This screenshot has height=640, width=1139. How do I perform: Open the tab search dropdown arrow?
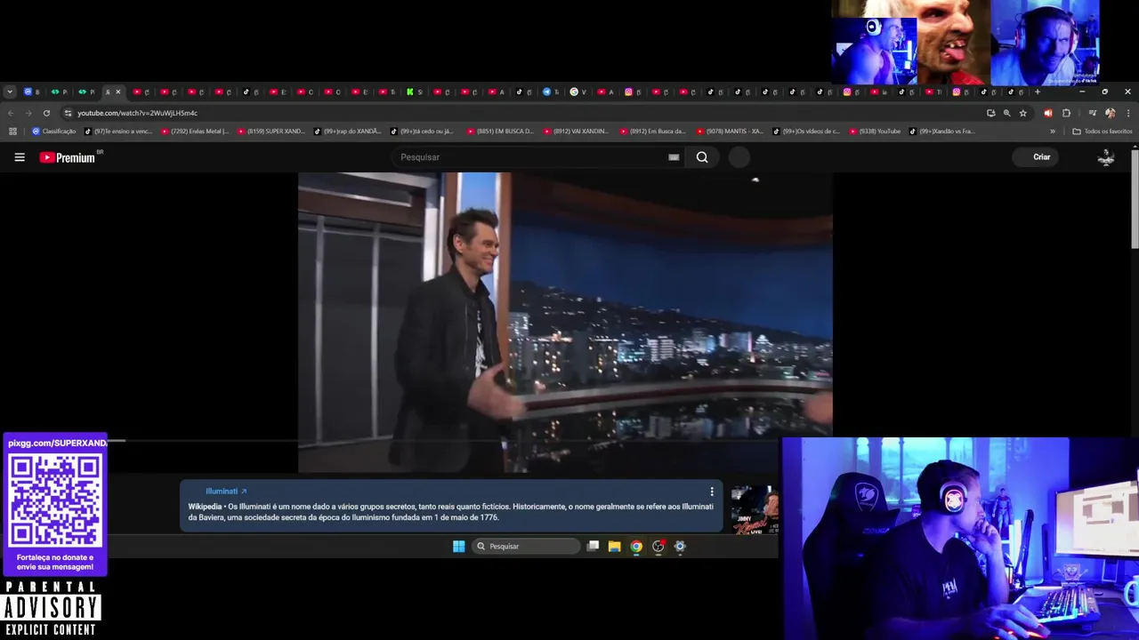click(10, 92)
